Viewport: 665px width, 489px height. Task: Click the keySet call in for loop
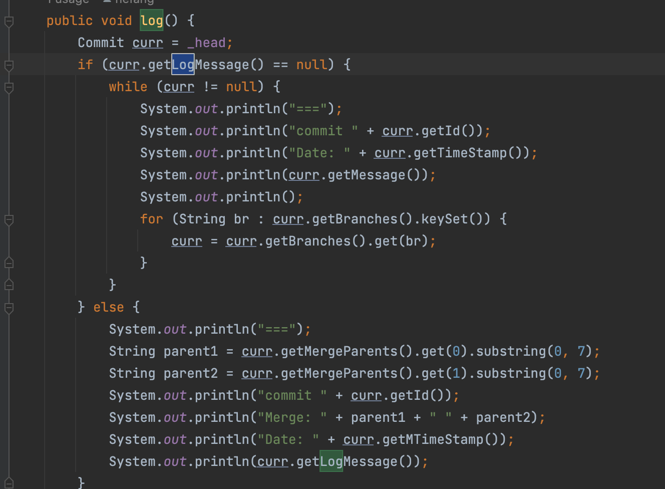coord(444,219)
